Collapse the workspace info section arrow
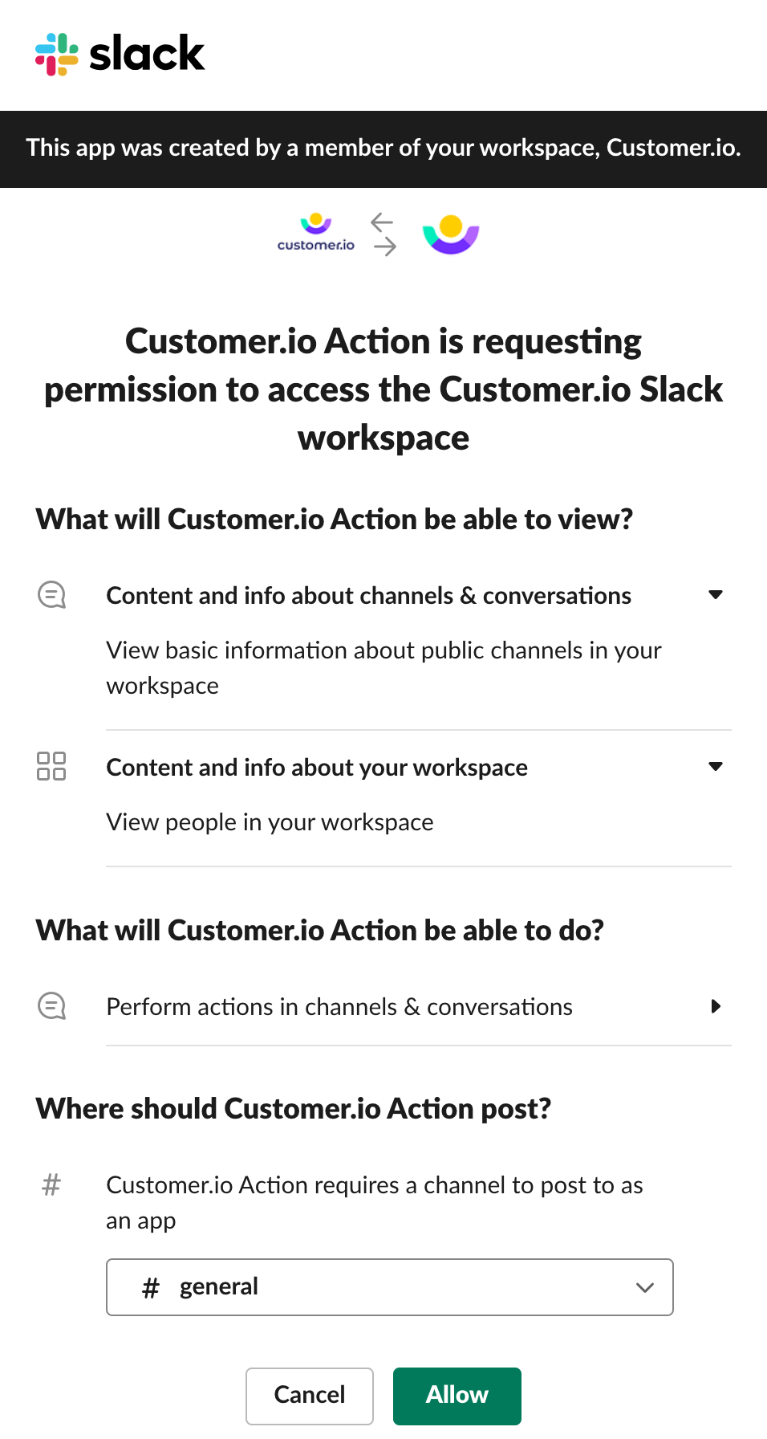The width and height of the screenshot is (767, 1439). (716, 767)
